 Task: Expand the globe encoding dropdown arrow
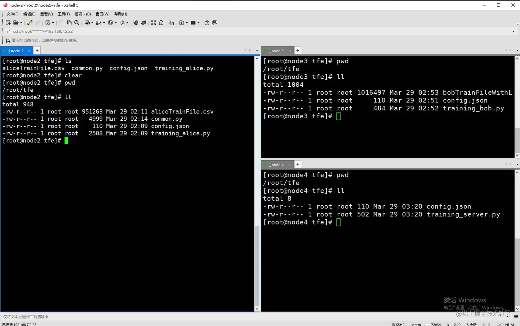click(116, 23)
